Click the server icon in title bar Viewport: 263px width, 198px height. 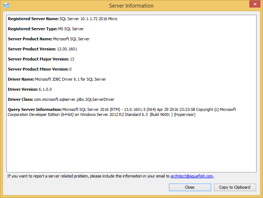point(6,5)
